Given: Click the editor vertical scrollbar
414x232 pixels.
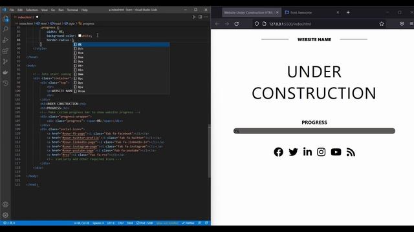Looking at the screenshot, I should (x=210, y=151).
